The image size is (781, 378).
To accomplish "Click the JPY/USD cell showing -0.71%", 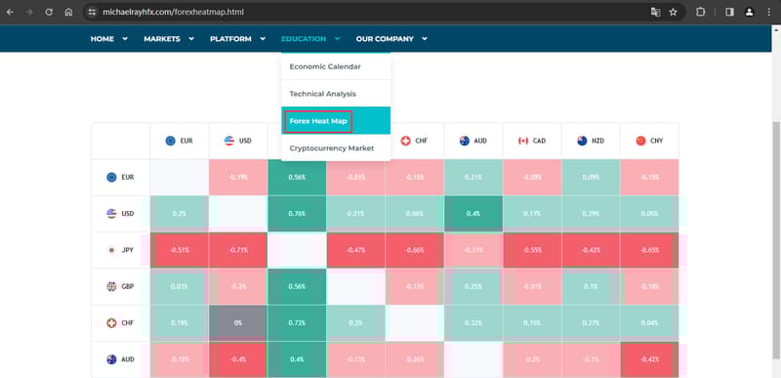I will click(x=238, y=250).
